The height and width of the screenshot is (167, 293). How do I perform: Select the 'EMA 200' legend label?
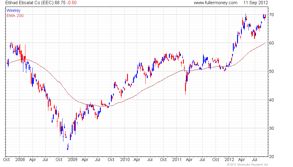click(15, 16)
